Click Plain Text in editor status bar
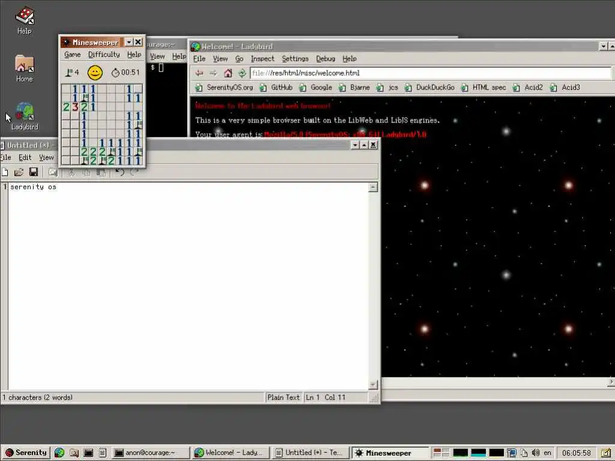The image size is (615, 461). click(x=283, y=397)
